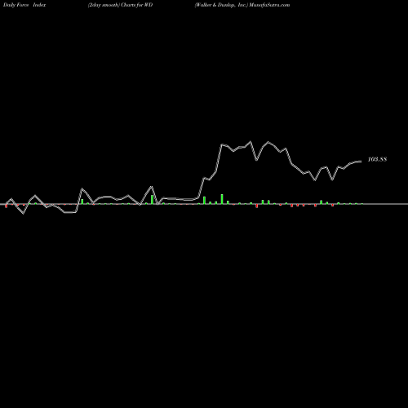Click the '(Walker & Dunlop, Inc.) MunafaSutra.com' text
408x408 pixels.
[x=242, y=5]
